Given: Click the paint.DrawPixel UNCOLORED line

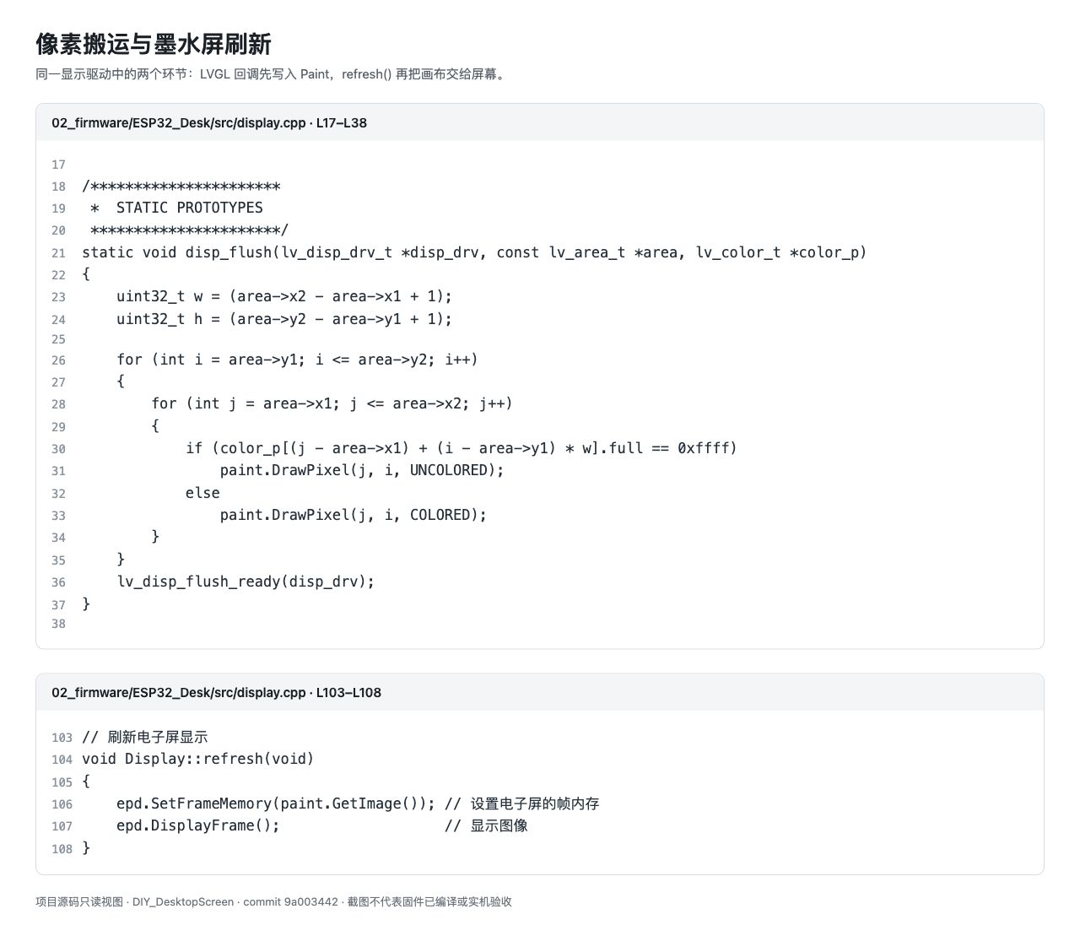Looking at the screenshot, I should [x=362, y=470].
